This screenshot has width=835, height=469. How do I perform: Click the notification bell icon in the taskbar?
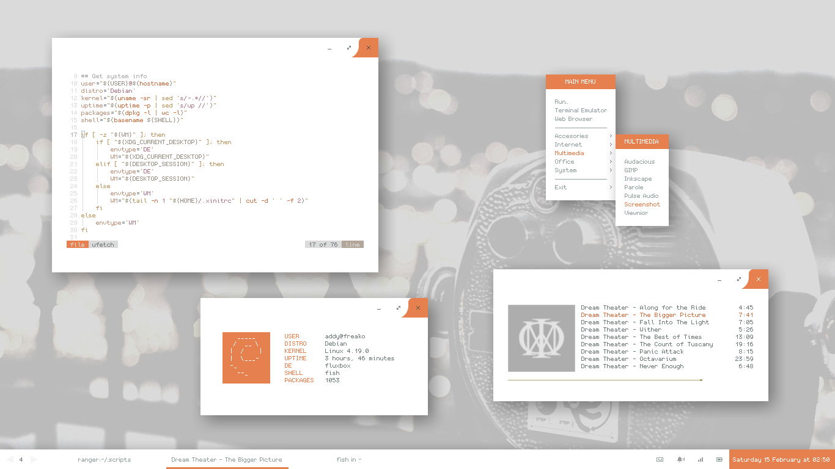pos(680,459)
